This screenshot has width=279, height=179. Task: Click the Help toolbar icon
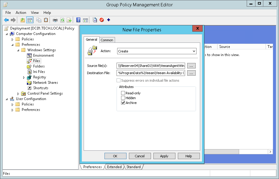(x=78, y=20)
